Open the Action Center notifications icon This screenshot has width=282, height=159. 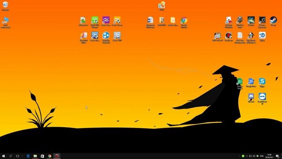(277, 156)
